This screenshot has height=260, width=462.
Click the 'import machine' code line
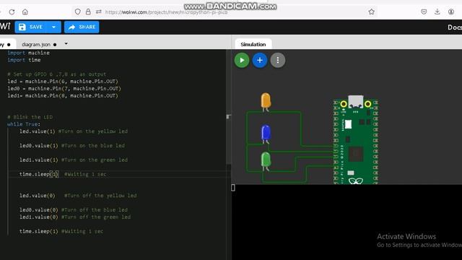click(x=29, y=53)
